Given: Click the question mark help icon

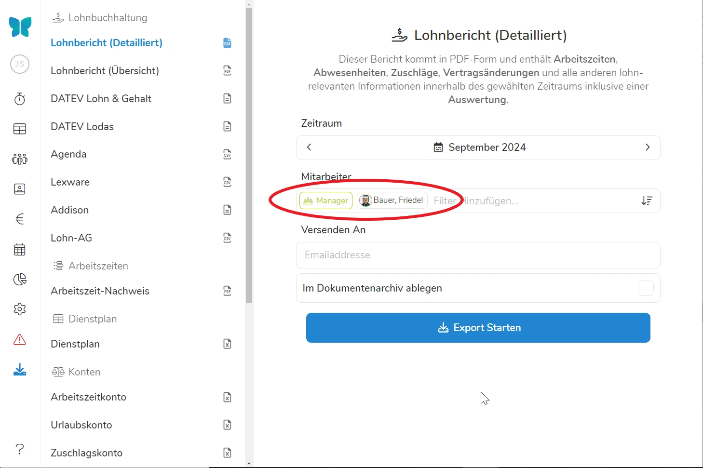Looking at the screenshot, I should [x=20, y=449].
